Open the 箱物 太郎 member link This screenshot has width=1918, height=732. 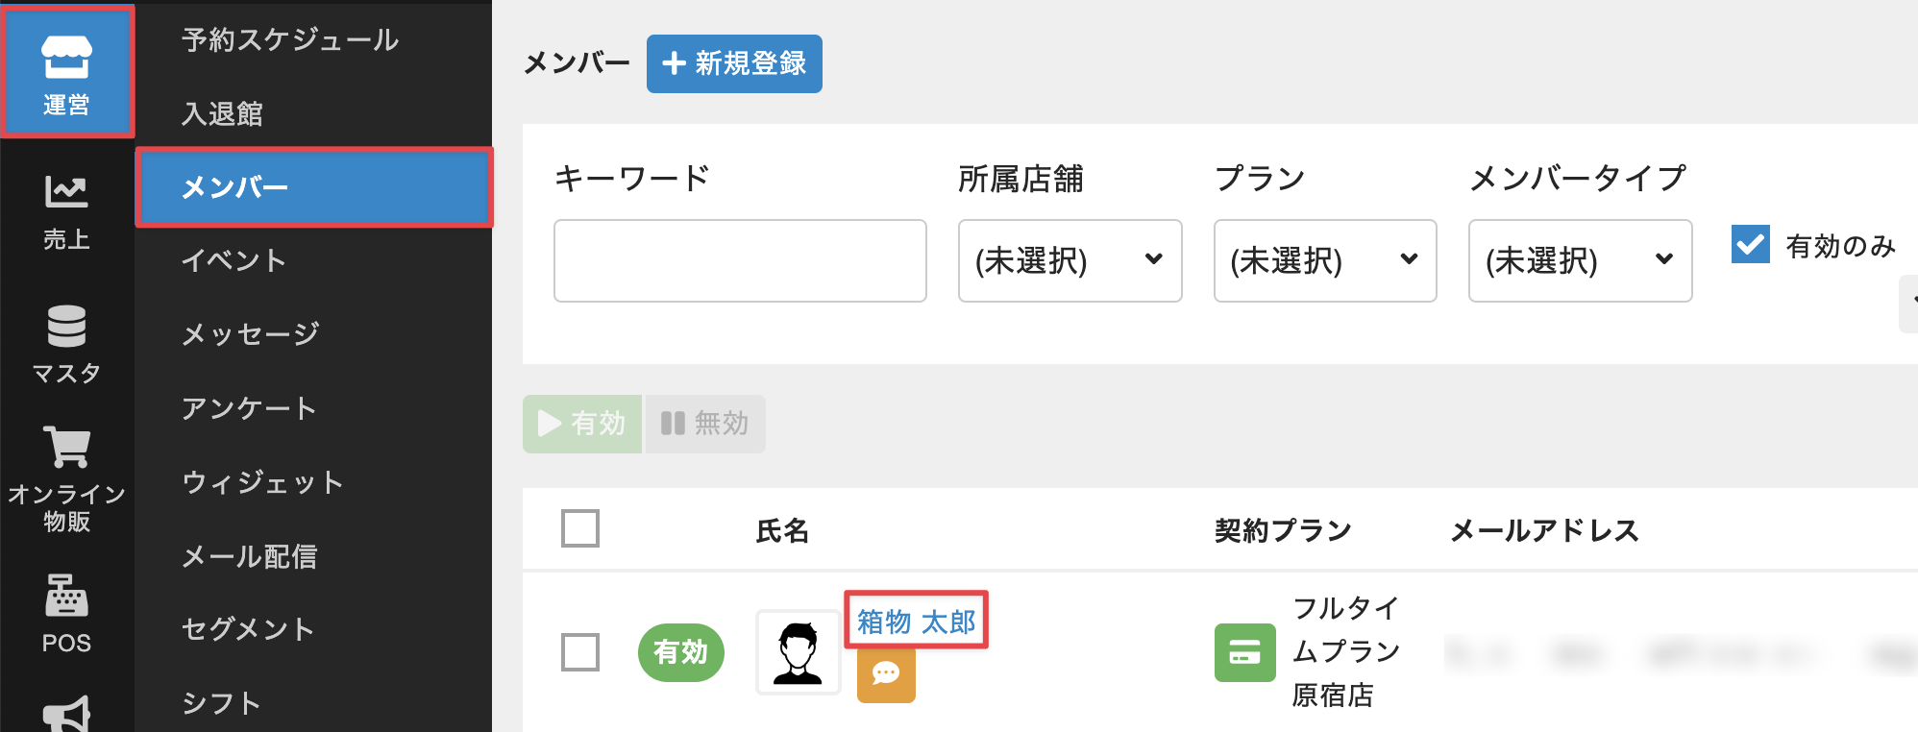(916, 622)
